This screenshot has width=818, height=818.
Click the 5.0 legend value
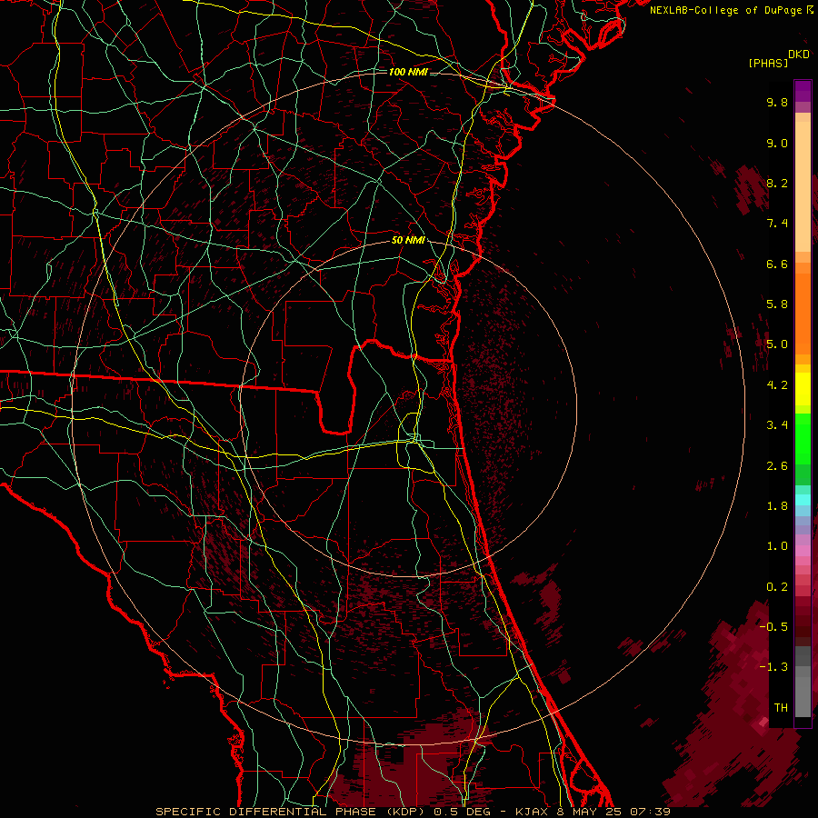click(x=777, y=344)
